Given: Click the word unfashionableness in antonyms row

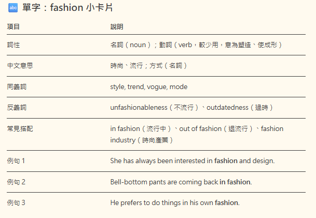Looking at the screenshot, I should point(139,107).
